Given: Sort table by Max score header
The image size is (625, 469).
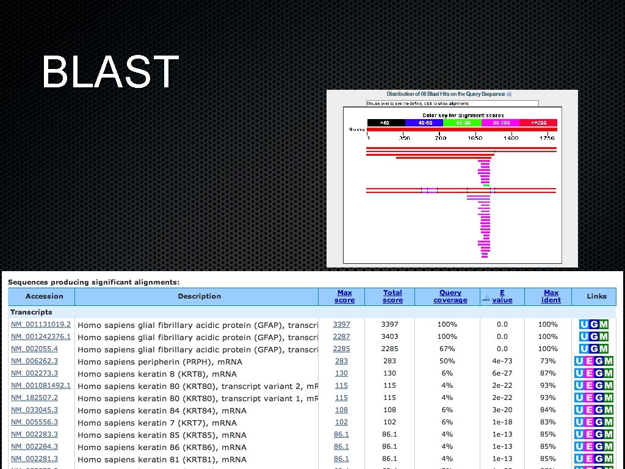Looking at the screenshot, I should point(344,296).
